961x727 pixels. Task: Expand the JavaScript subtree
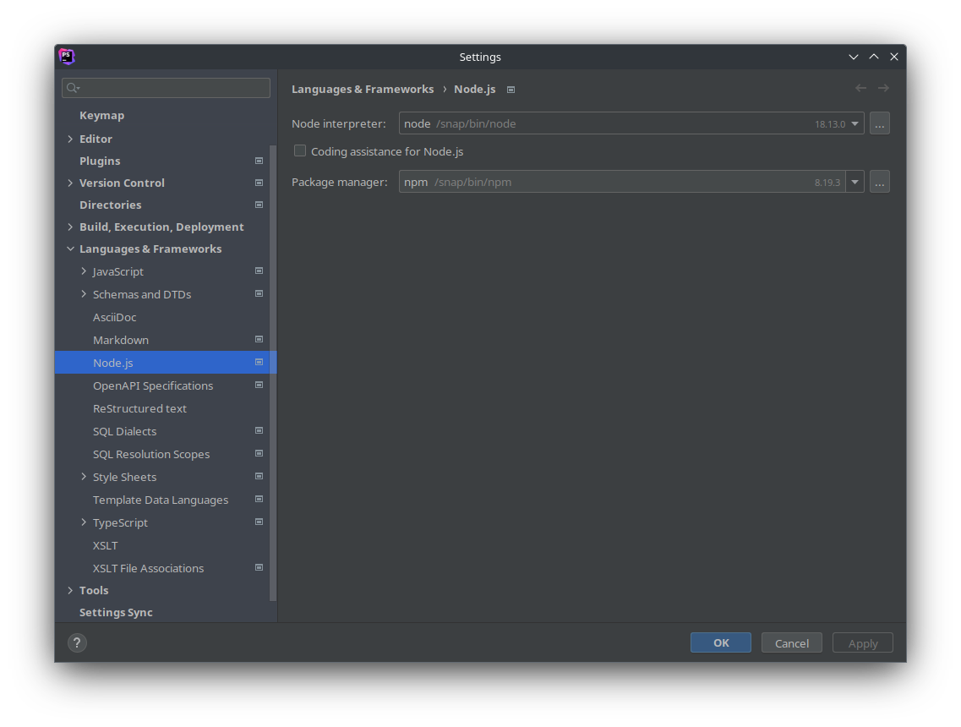(84, 271)
